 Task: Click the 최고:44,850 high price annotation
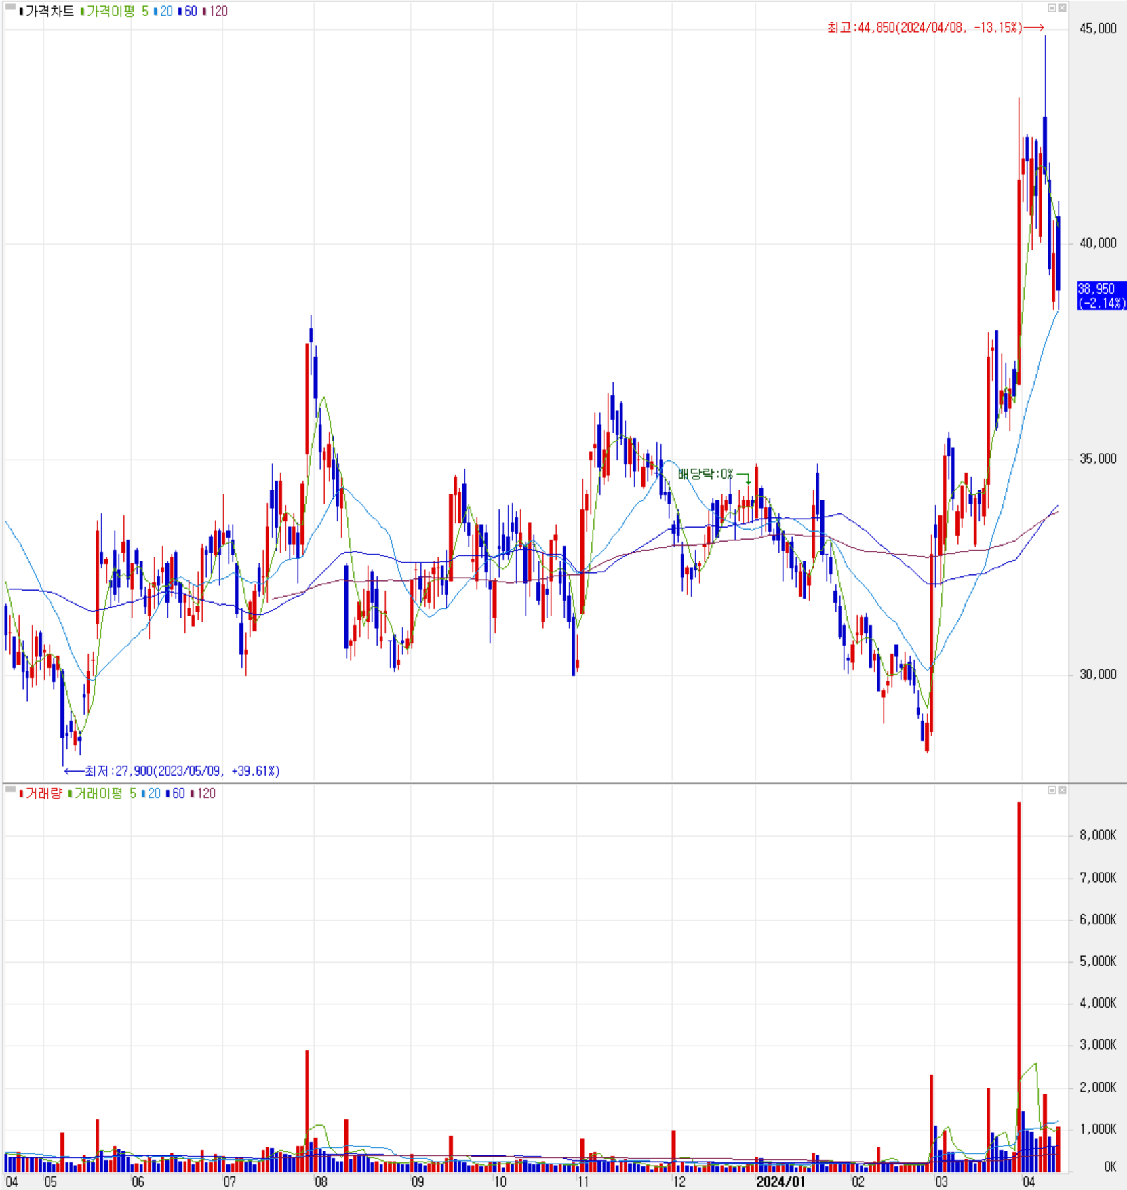[x=935, y=28]
